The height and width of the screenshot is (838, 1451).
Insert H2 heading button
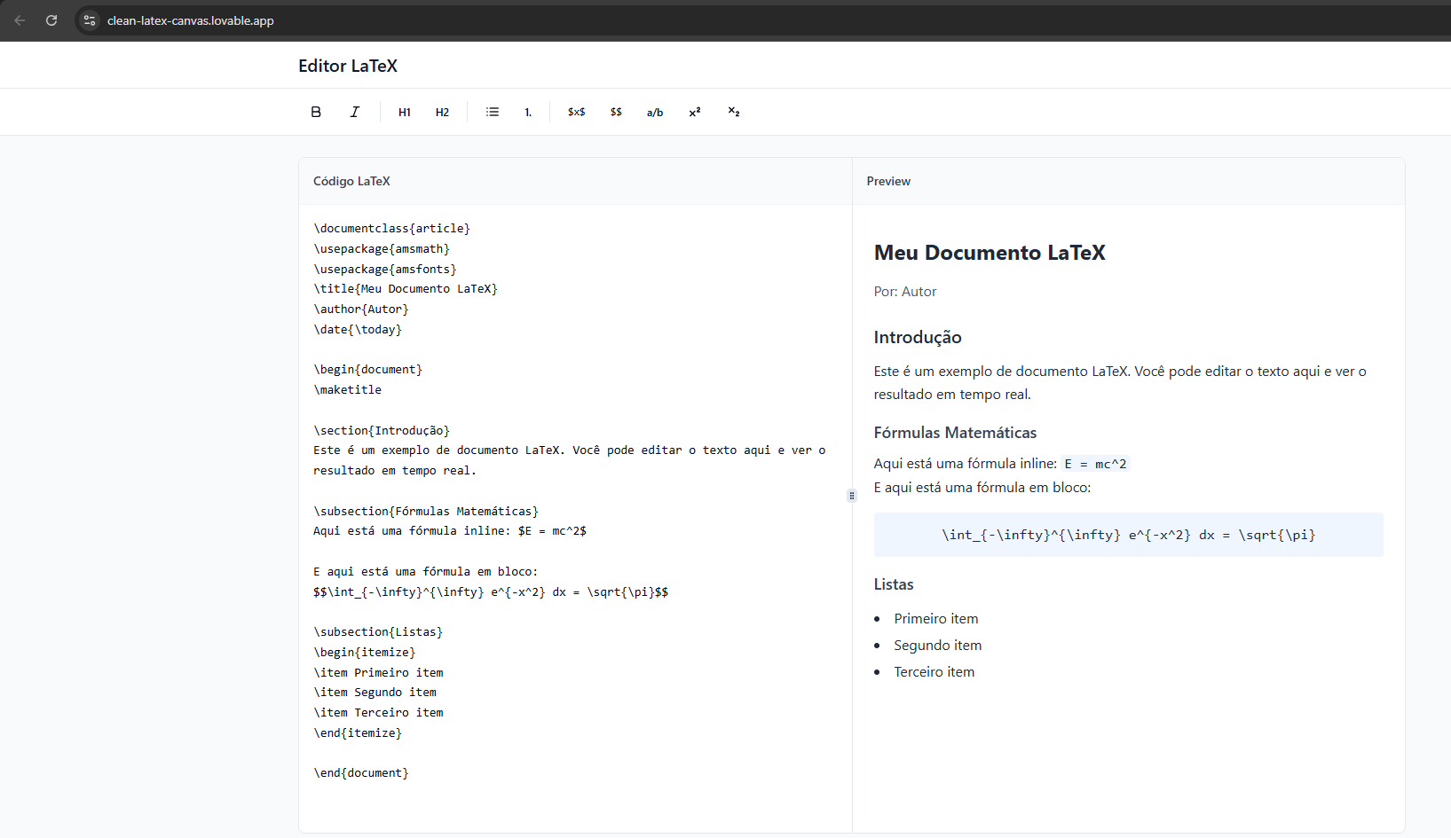pyautogui.click(x=442, y=112)
